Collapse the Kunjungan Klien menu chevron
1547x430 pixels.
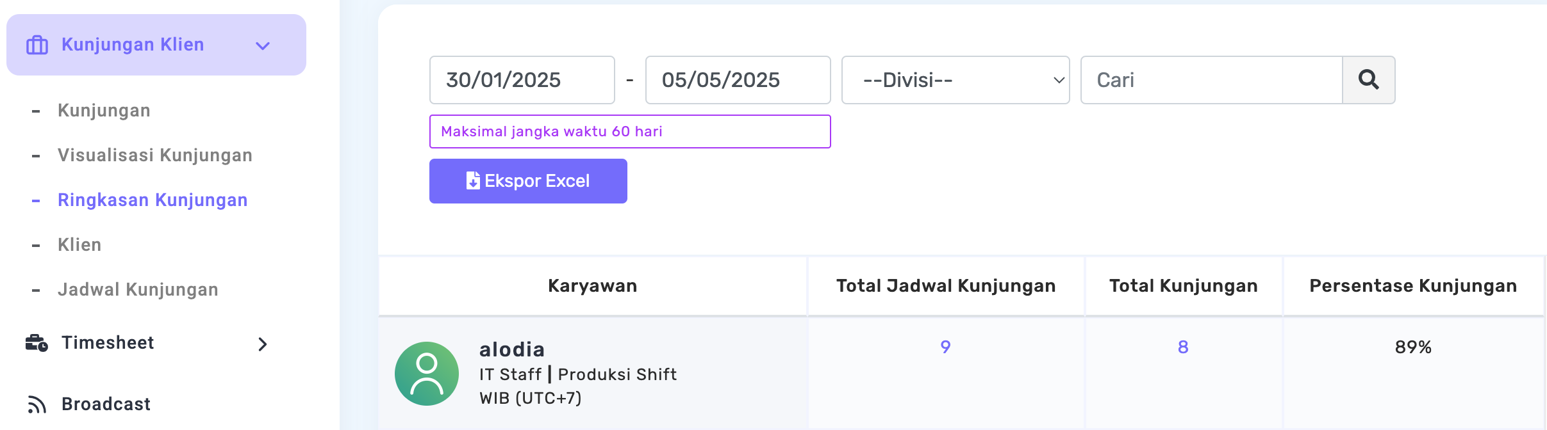(x=263, y=45)
